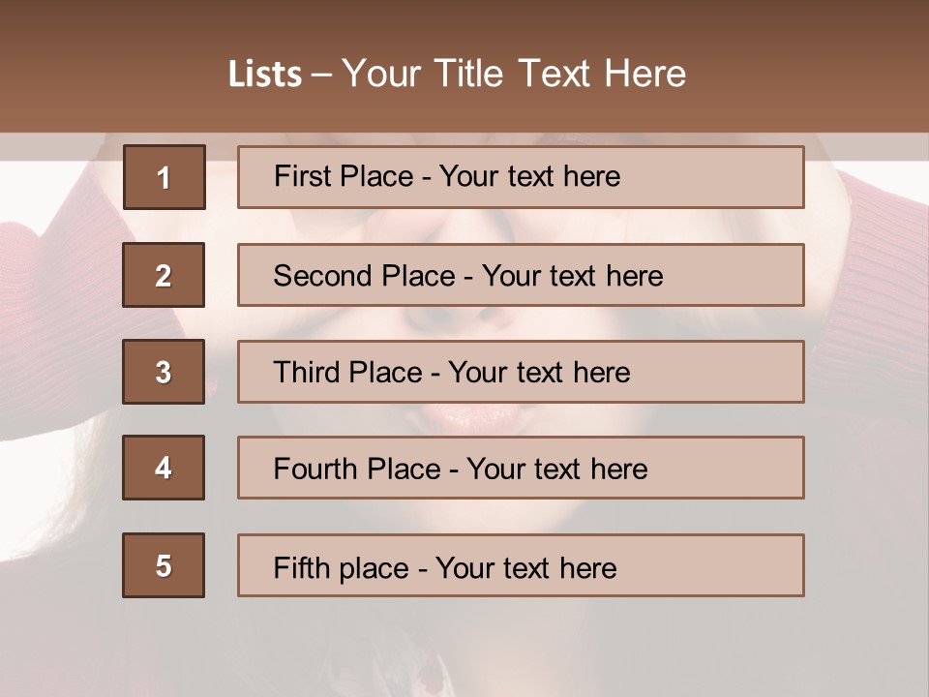Click the word Fifth in the list
Viewport: 929px width, 697px height.
point(303,567)
